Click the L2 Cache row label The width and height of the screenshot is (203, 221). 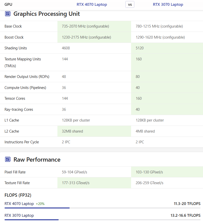(x=12, y=131)
